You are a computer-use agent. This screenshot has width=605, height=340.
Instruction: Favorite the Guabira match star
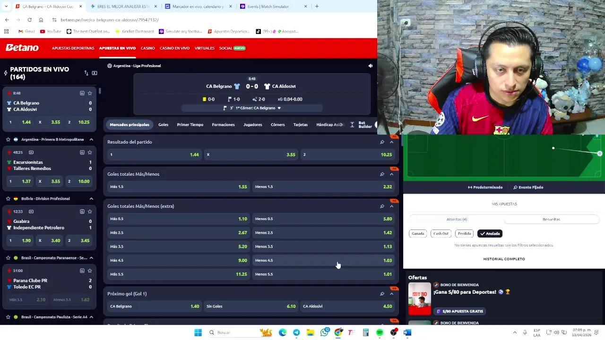tap(90, 211)
